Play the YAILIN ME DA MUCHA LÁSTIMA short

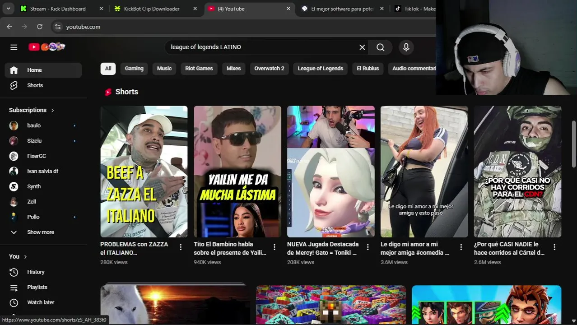(237, 172)
